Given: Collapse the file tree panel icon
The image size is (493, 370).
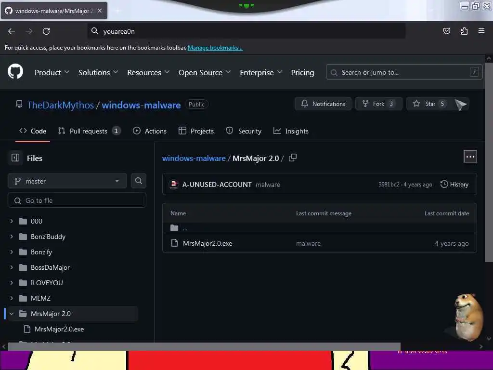Looking at the screenshot, I should (15, 158).
